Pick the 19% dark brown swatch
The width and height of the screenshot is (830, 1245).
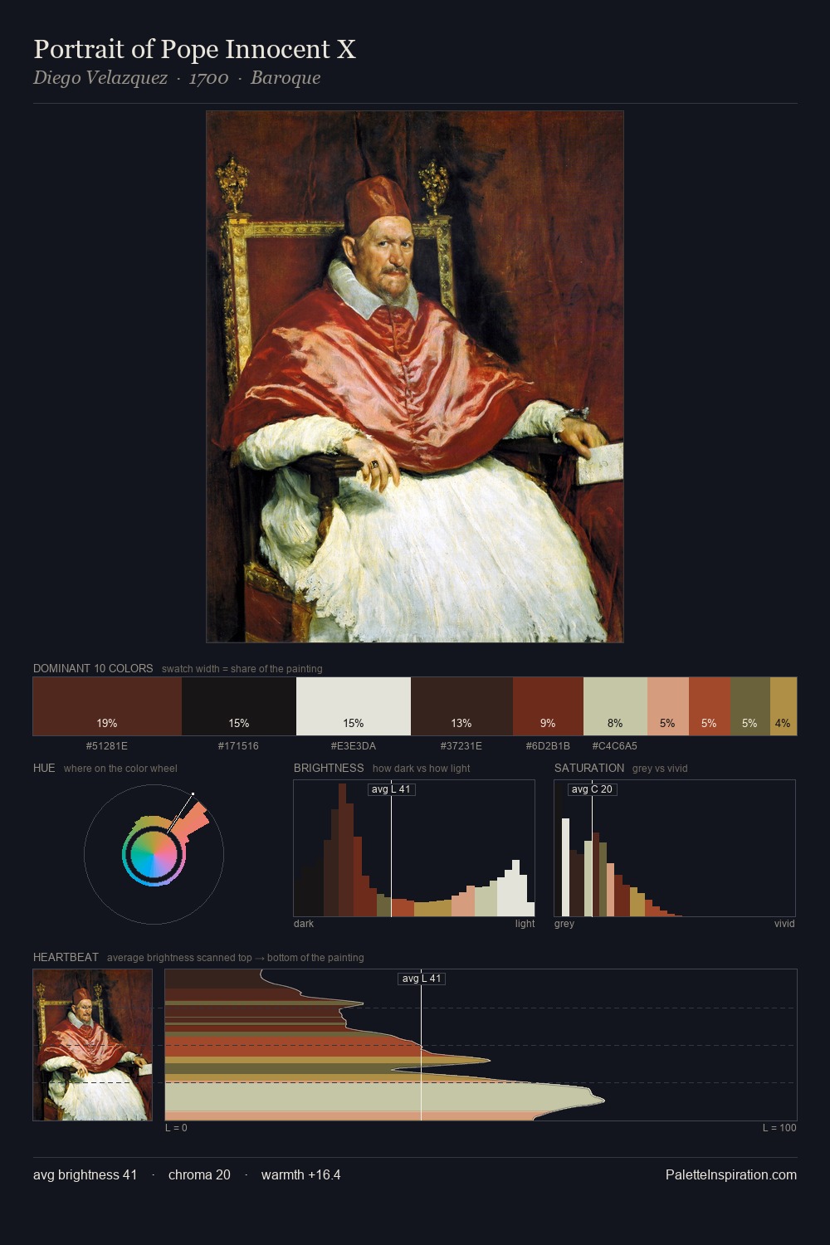click(x=107, y=706)
